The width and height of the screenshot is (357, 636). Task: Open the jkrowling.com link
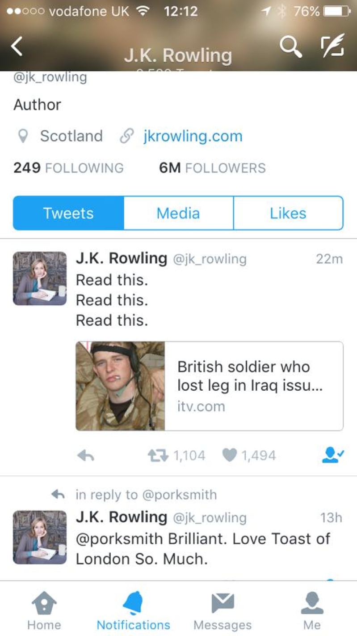[x=193, y=136]
